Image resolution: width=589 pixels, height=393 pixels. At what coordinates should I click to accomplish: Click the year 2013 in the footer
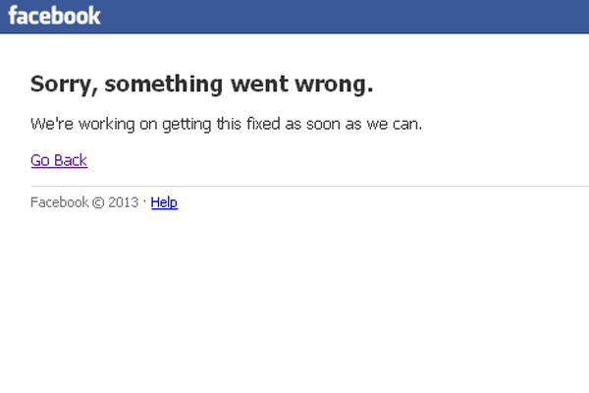[x=124, y=202]
